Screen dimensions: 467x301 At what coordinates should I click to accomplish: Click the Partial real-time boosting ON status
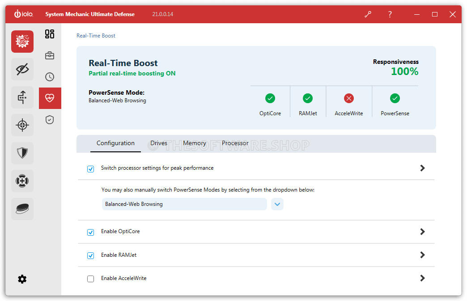tap(132, 74)
